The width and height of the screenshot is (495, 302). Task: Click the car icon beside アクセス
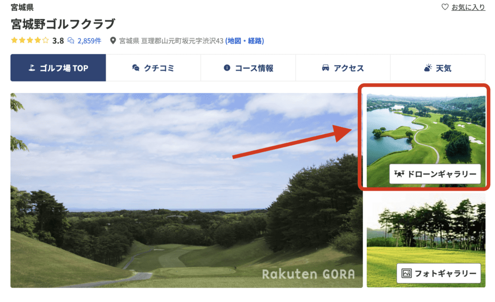click(x=325, y=68)
